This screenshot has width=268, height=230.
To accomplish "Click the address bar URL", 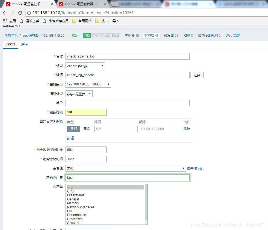I will 83,13.
